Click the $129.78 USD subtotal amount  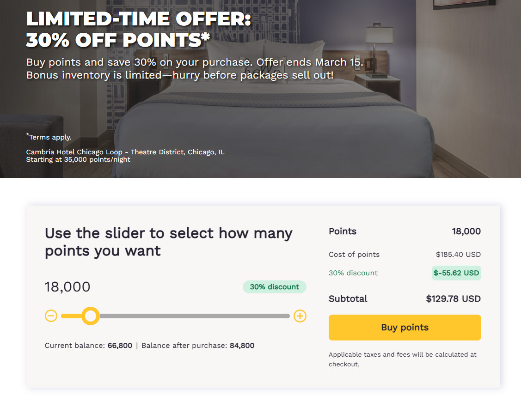point(453,299)
